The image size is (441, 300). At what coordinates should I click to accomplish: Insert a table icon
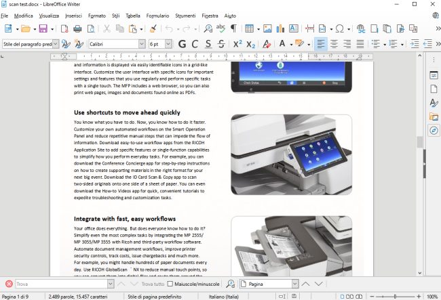click(249, 28)
